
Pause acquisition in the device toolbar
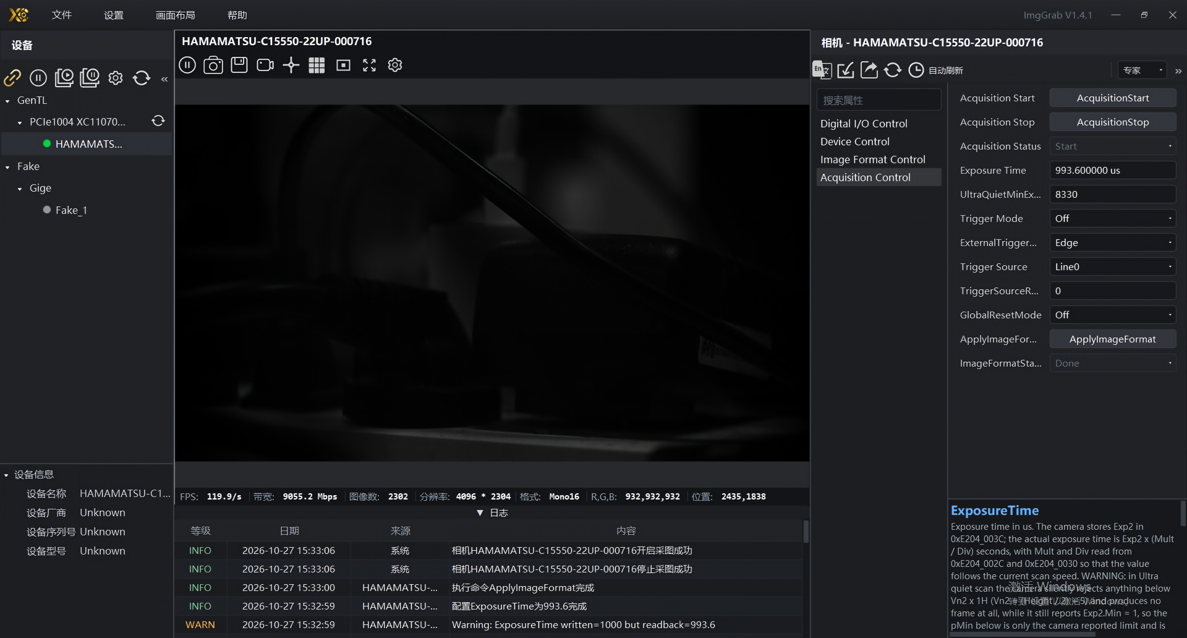point(38,78)
